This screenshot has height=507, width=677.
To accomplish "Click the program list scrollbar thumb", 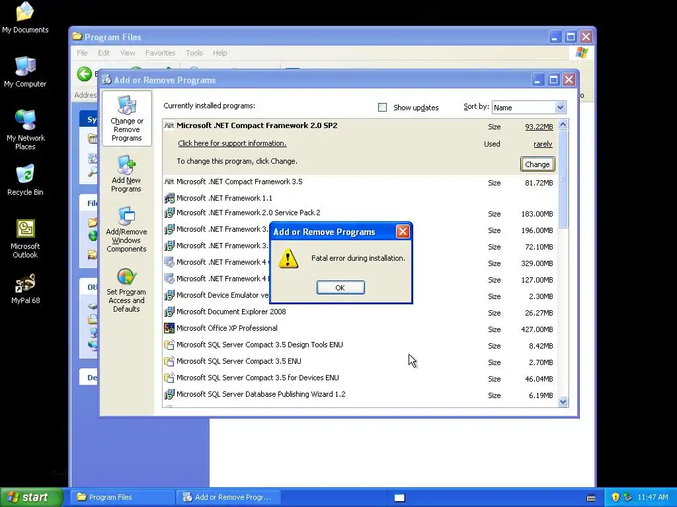I will tap(563, 178).
